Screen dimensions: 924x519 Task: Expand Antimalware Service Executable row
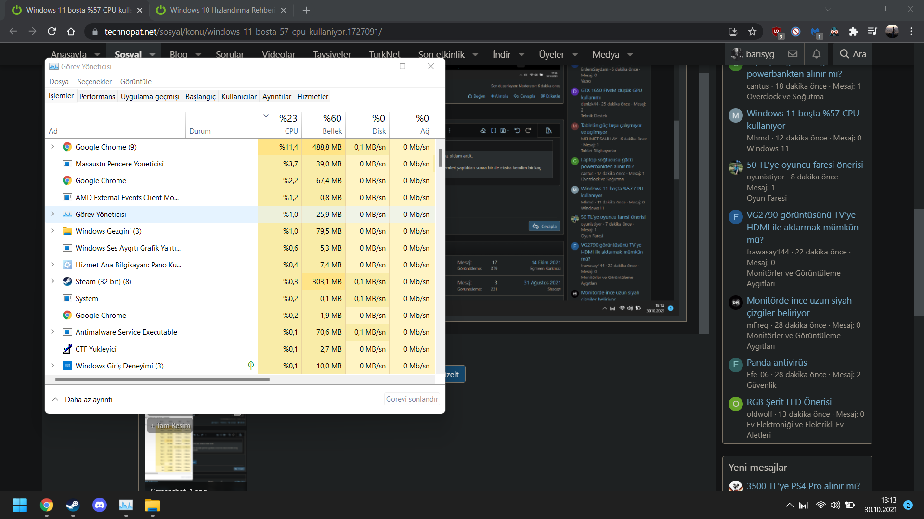tap(52, 332)
